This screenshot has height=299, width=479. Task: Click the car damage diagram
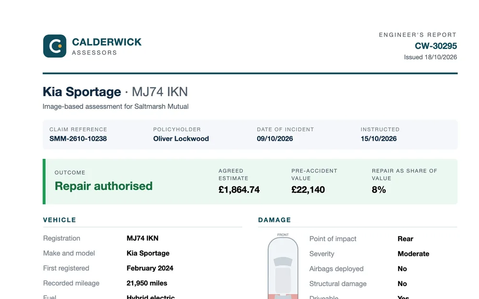pyautogui.click(x=283, y=267)
